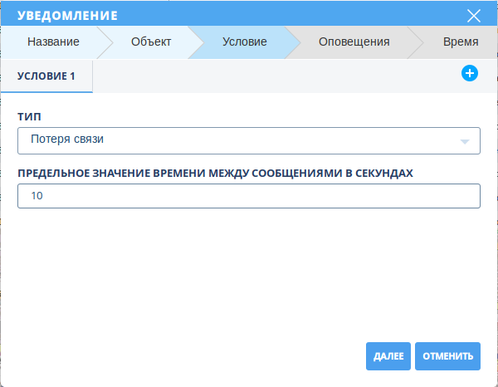
Task: Close the Уведомление dialog with X
Action: tap(474, 16)
